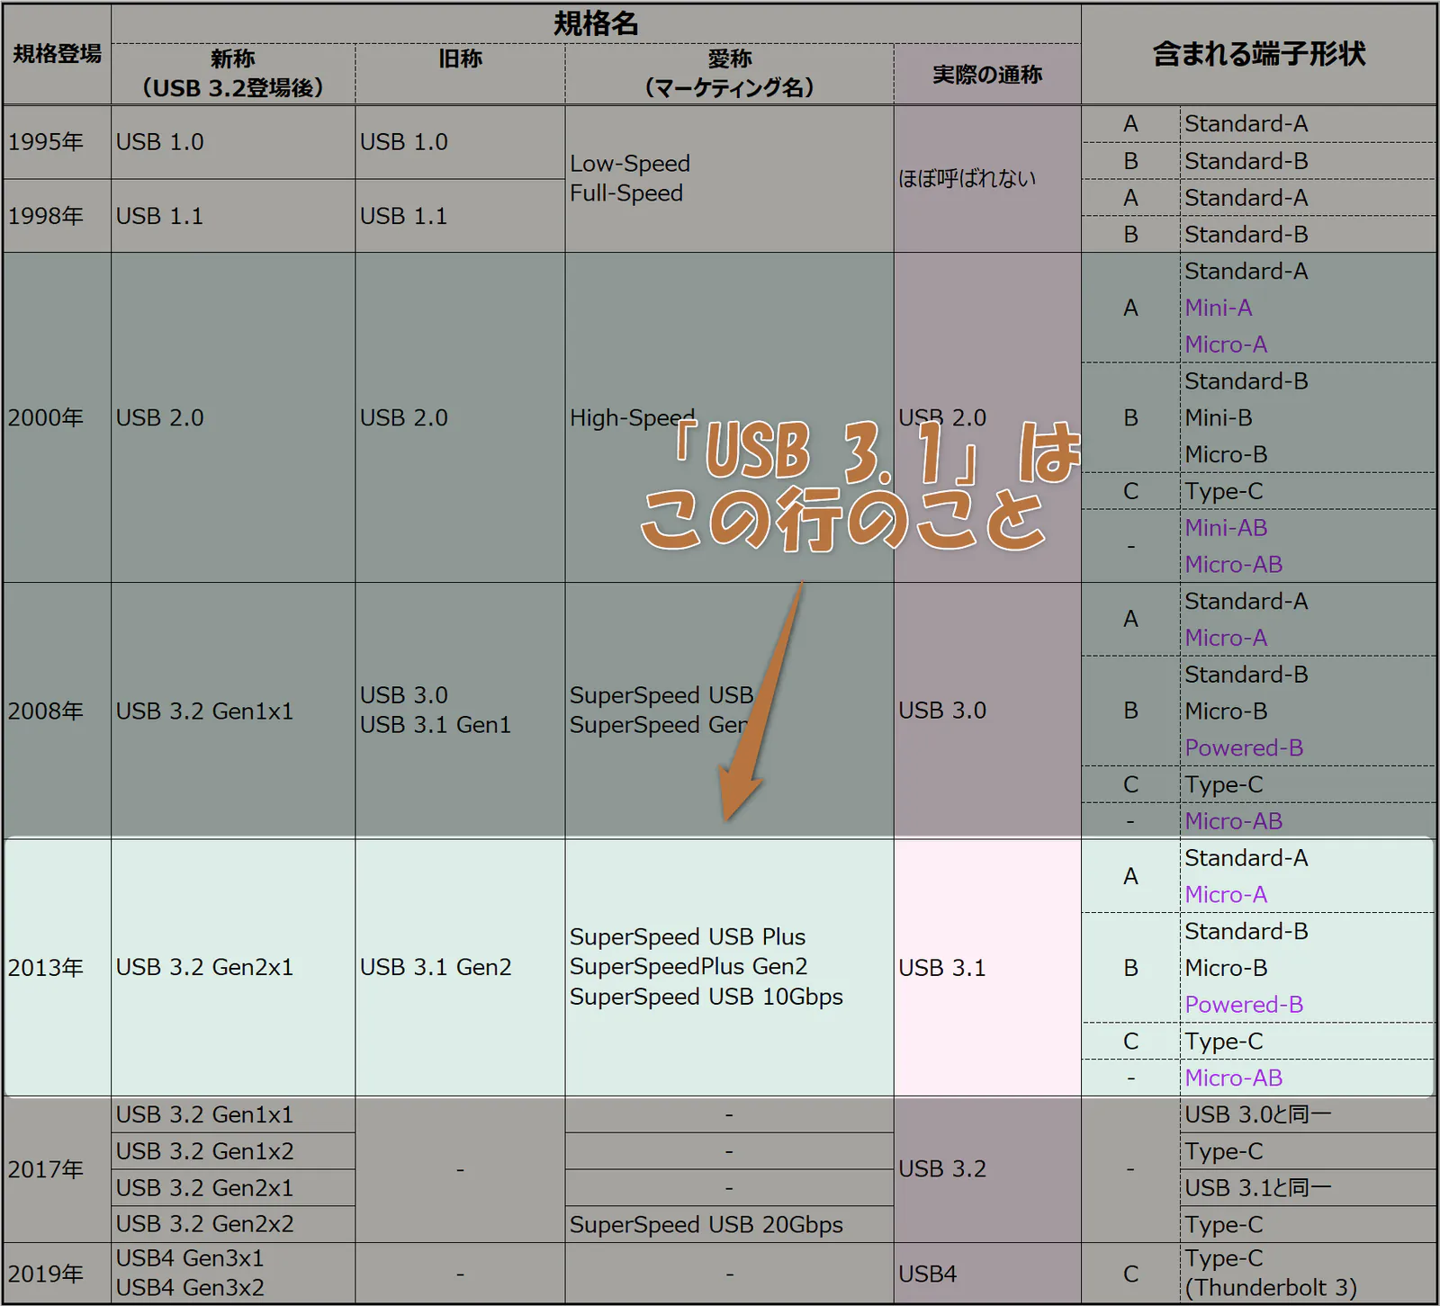Click the High-Speed marketing name cell
Image resolution: width=1440 pixels, height=1306 pixels.
(729, 417)
